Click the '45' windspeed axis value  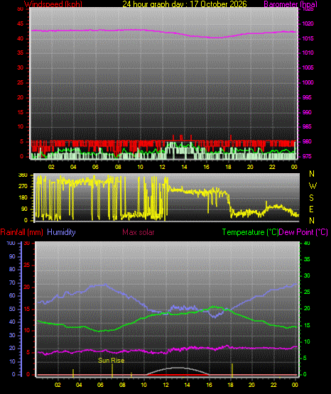21,24
